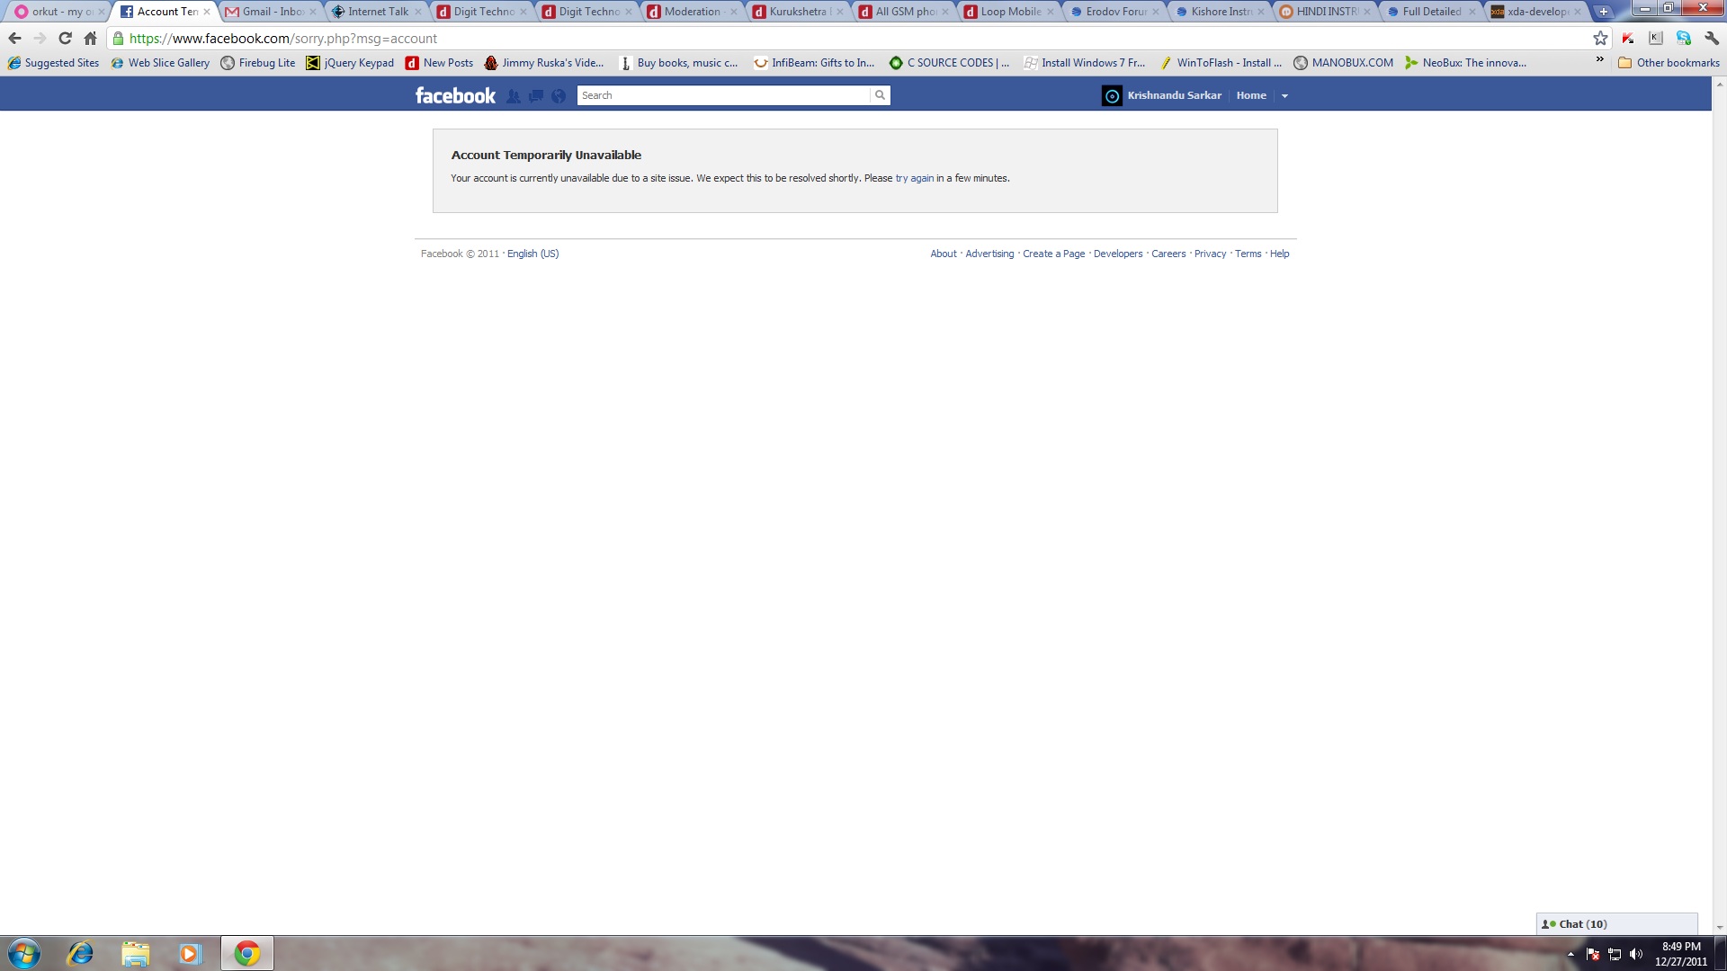Click the browser Back arrow
Screen dimensions: 1727x971
click(x=14, y=39)
